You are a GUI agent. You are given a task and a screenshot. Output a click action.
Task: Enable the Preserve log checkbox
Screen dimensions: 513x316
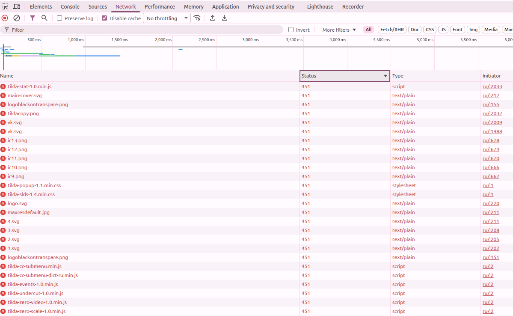pos(59,18)
